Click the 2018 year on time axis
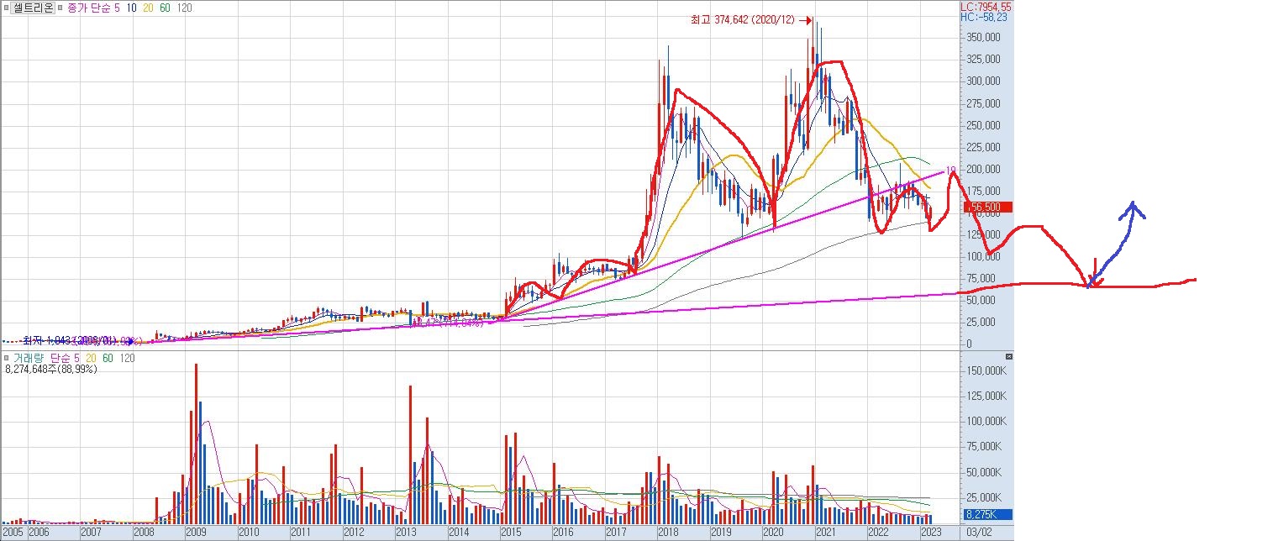Screen dimensions: 1273x541 668,532
